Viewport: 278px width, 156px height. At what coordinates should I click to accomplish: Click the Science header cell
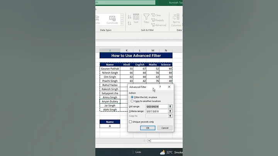pos(166,64)
